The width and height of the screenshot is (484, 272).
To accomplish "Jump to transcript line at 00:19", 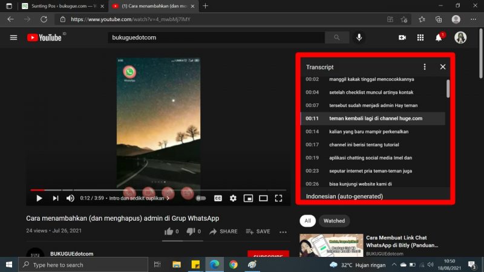I will pos(373,158).
